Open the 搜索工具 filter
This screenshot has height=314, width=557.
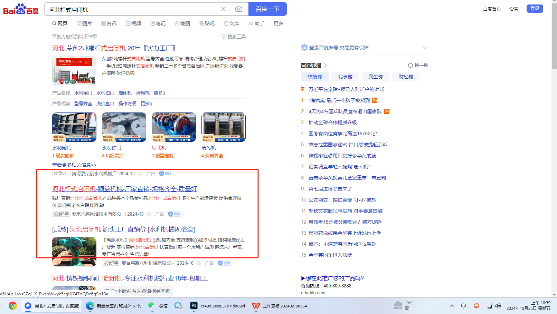point(234,37)
